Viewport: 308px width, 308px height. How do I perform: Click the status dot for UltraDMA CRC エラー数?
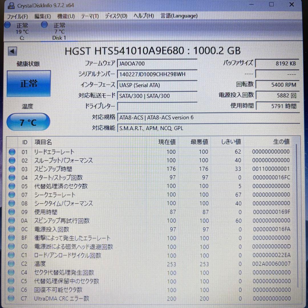12,298
